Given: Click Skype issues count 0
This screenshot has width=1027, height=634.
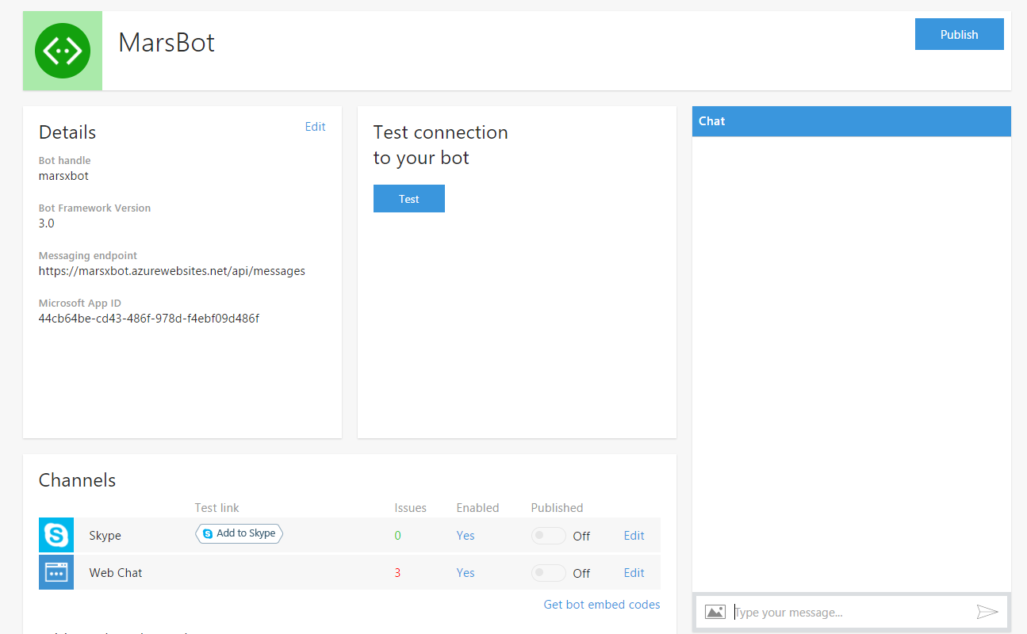Looking at the screenshot, I should 398,536.
